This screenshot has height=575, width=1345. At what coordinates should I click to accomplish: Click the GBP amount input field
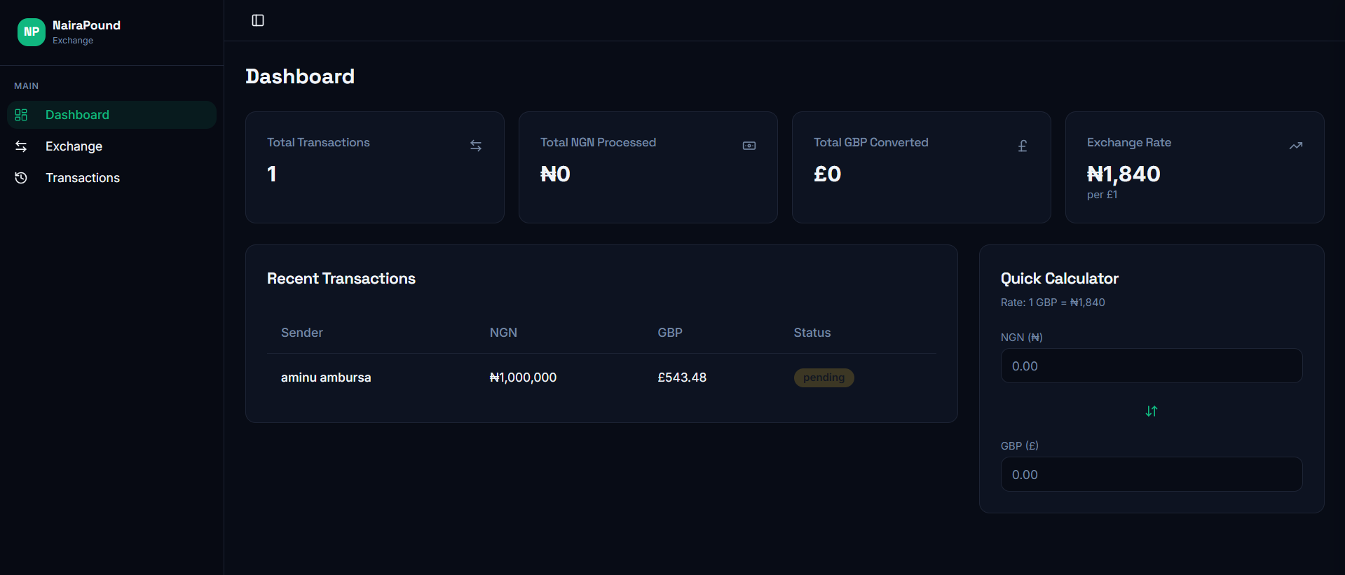[1152, 474]
